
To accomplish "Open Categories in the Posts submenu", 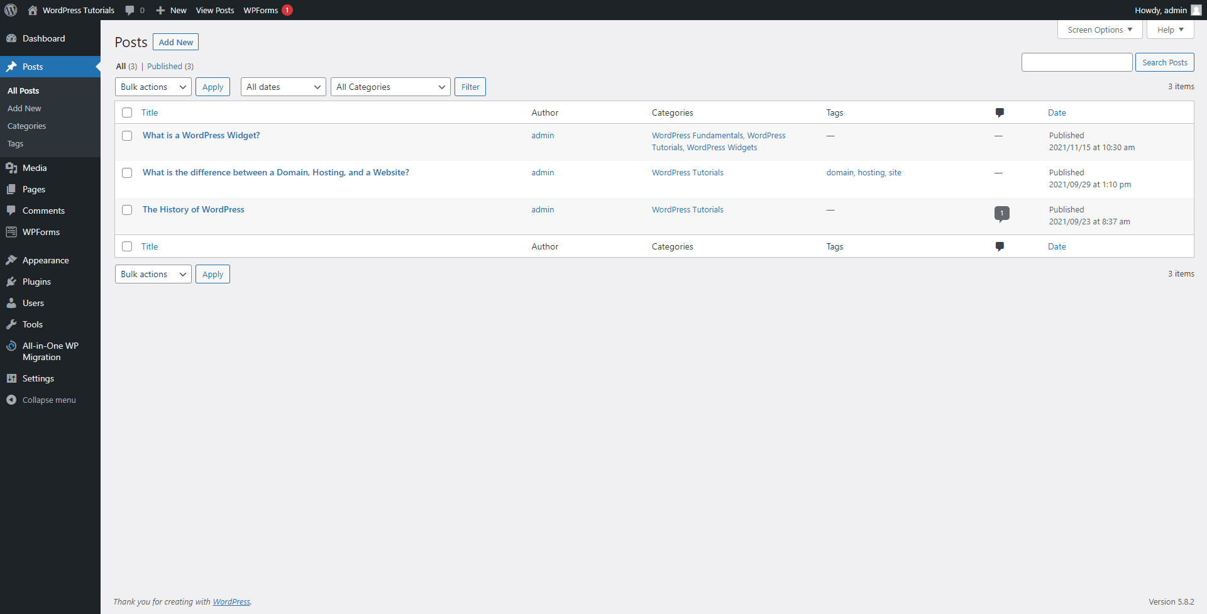I will [x=26, y=126].
